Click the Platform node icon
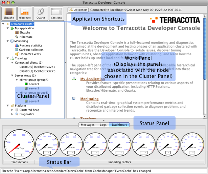Viewport: 208px width, 174px height. pos(13,106)
